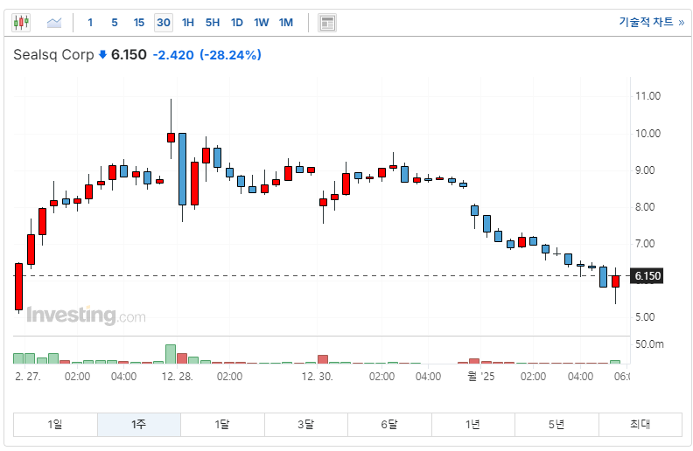Click the Sealsq Corp title text

coord(54,55)
